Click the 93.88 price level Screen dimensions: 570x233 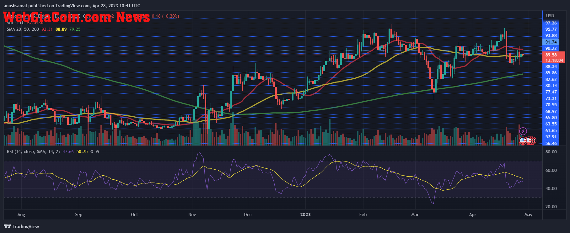(551, 35)
